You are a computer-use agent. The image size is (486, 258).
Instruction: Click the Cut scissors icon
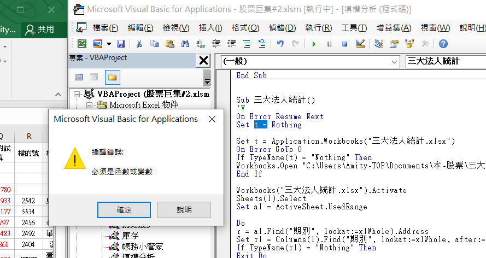coord(139,44)
